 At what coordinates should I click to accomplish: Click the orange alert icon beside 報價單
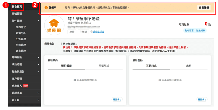click(x=46, y=8)
